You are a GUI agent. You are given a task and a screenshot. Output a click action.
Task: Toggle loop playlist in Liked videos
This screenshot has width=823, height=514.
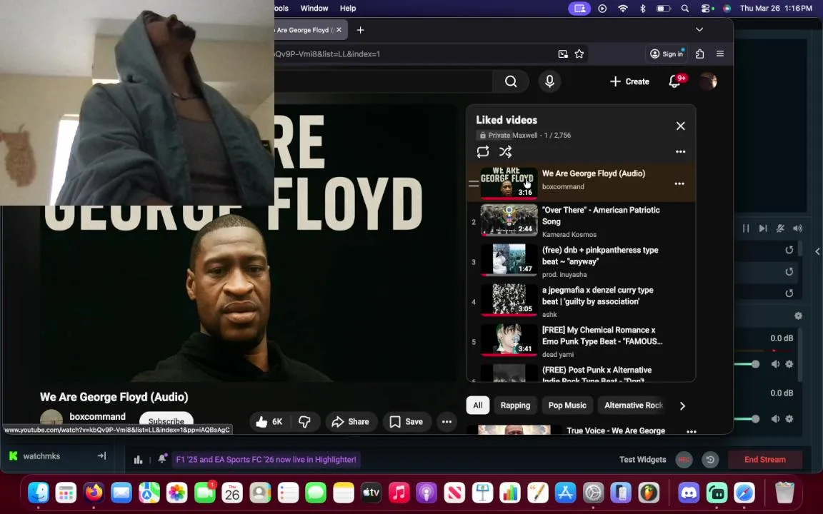pyautogui.click(x=483, y=151)
